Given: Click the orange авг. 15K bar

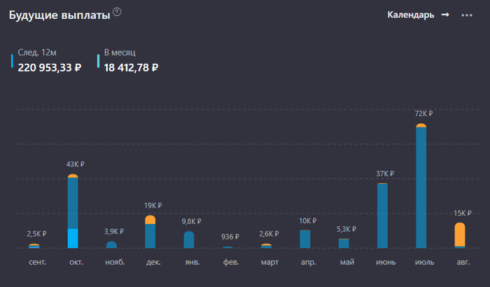Looking at the screenshot, I should tap(460, 234).
